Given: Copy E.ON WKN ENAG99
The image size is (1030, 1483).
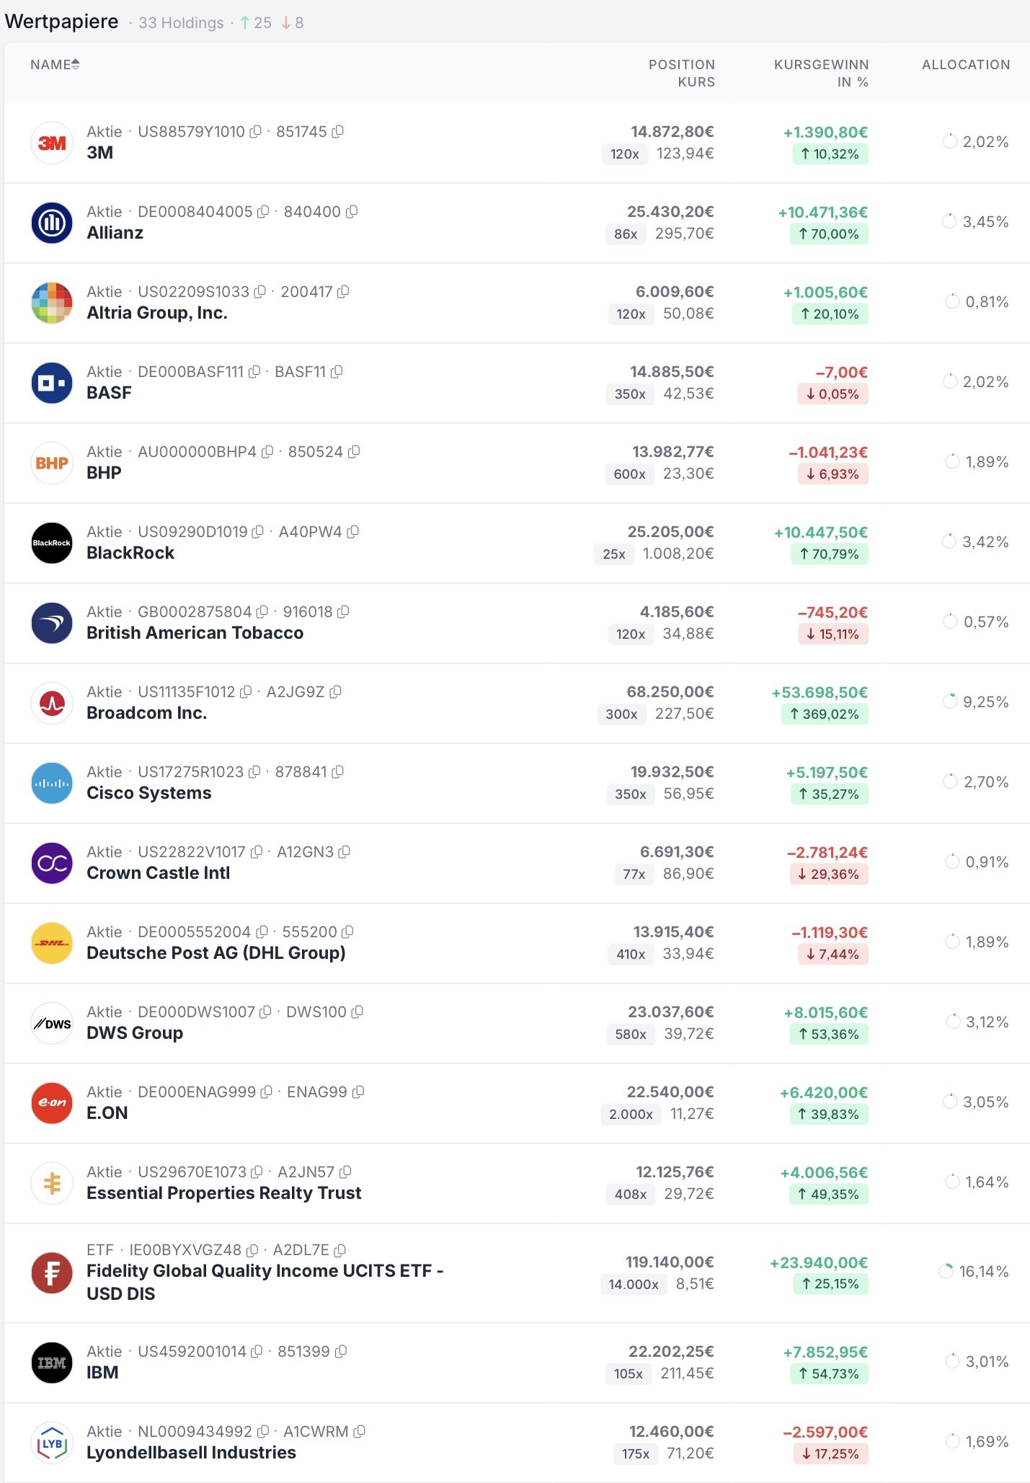Looking at the screenshot, I should click(x=358, y=1092).
